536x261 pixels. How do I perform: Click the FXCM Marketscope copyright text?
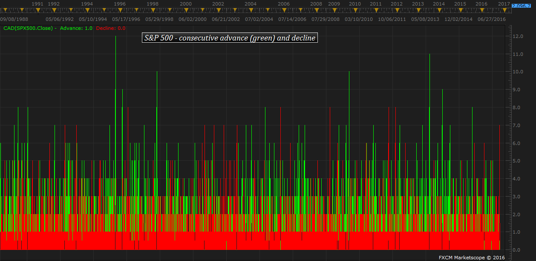472,258
